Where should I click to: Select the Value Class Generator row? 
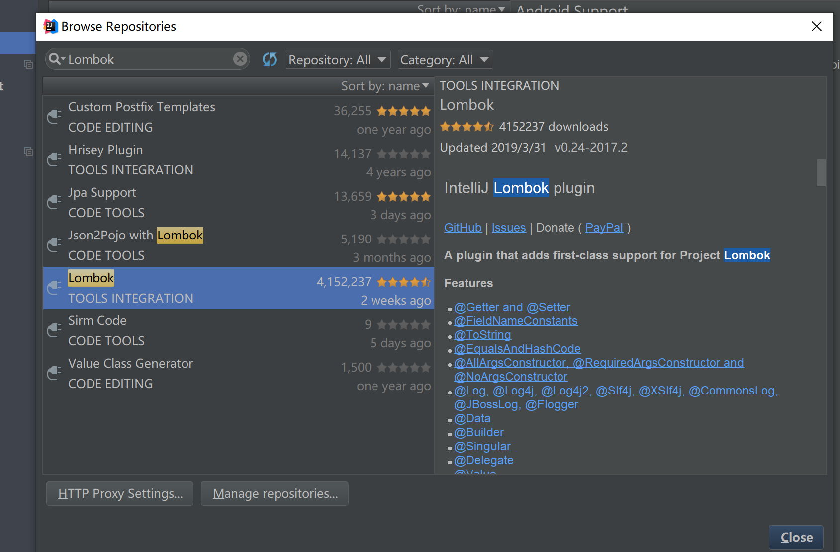[239, 374]
